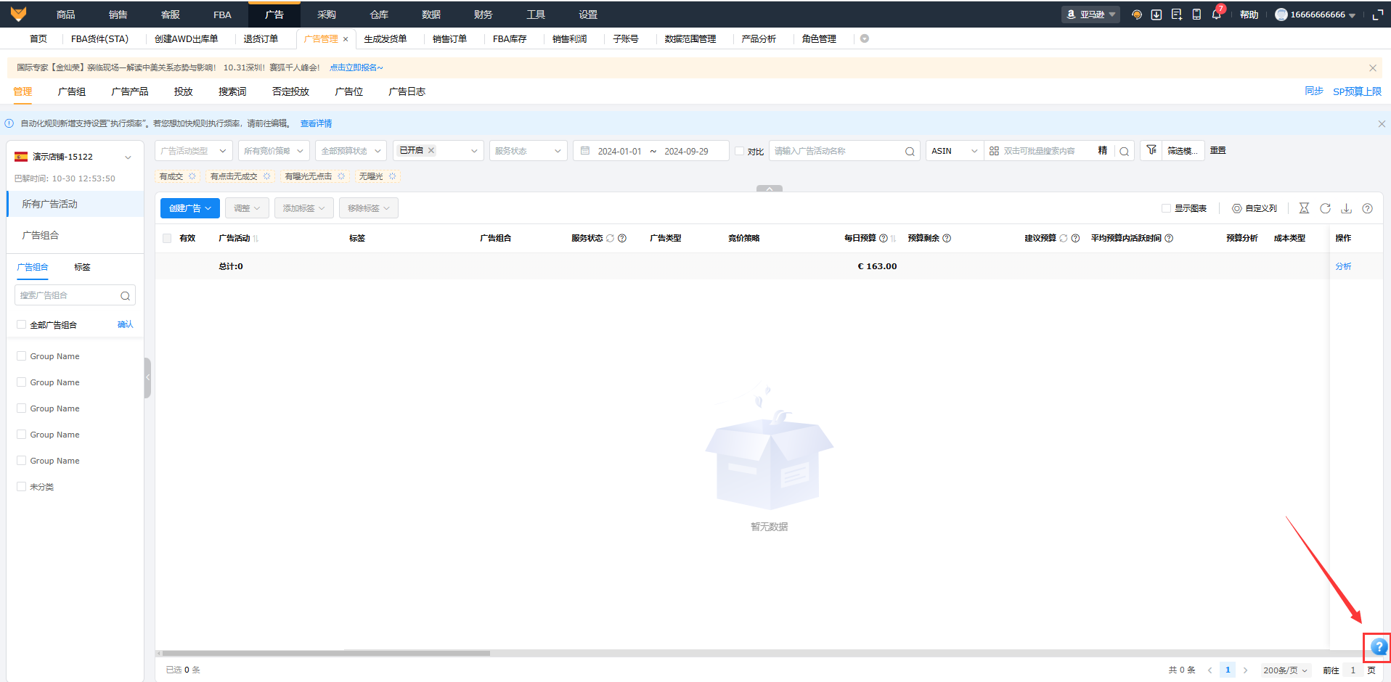The height and width of the screenshot is (682, 1391).
Task: Open the table help question icon
Action: 1367,208
